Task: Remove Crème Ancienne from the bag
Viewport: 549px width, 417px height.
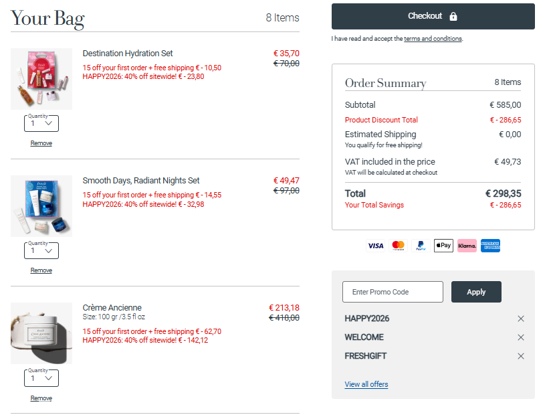Action: click(x=41, y=398)
